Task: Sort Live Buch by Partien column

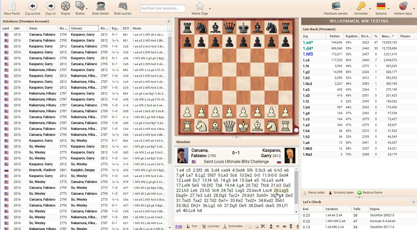Action: pos(335,36)
